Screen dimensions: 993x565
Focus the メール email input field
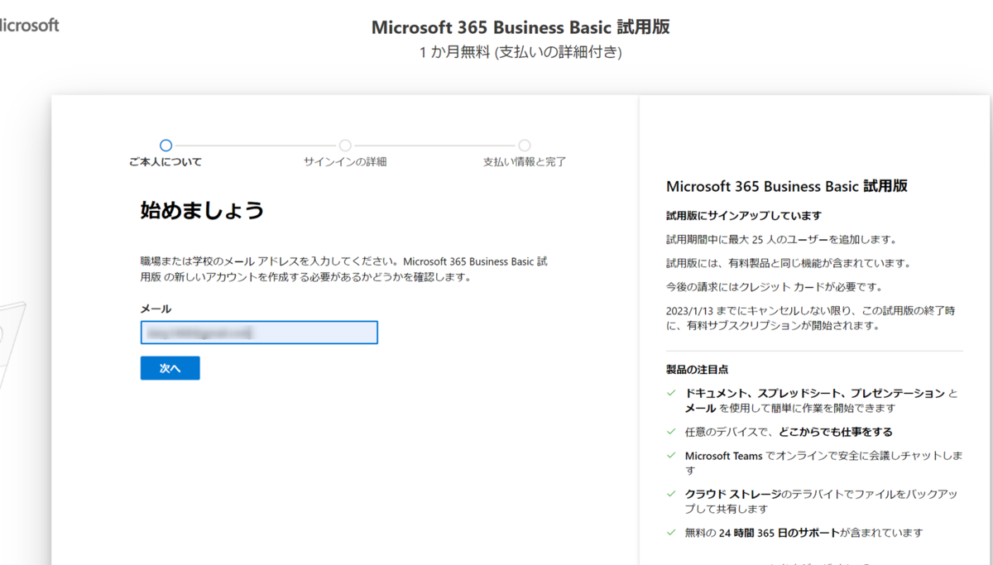tap(259, 333)
